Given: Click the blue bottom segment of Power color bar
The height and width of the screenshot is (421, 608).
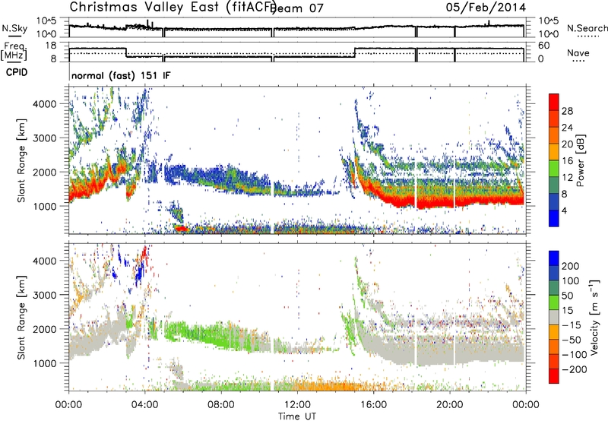Looking at the screenshot, I should click(554, 218).
